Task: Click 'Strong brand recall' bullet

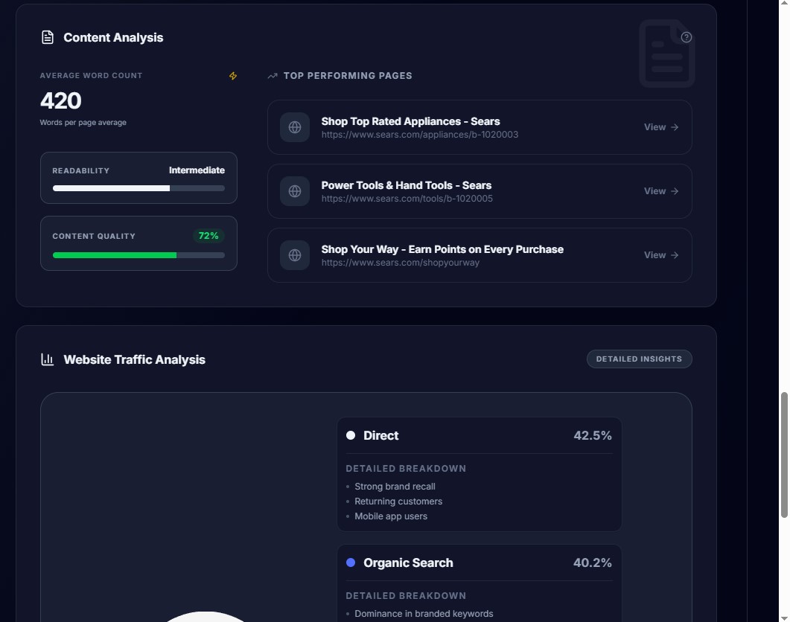Action: (395, 487)
